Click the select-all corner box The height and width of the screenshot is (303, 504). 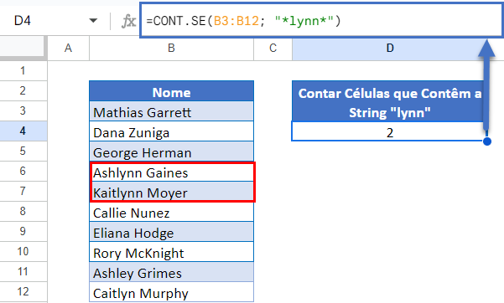23,49
